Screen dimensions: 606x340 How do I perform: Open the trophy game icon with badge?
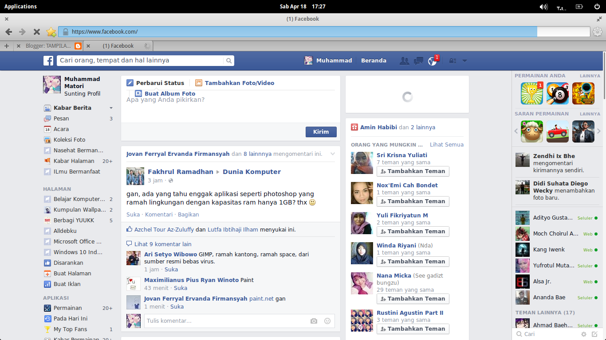(532, 93)
